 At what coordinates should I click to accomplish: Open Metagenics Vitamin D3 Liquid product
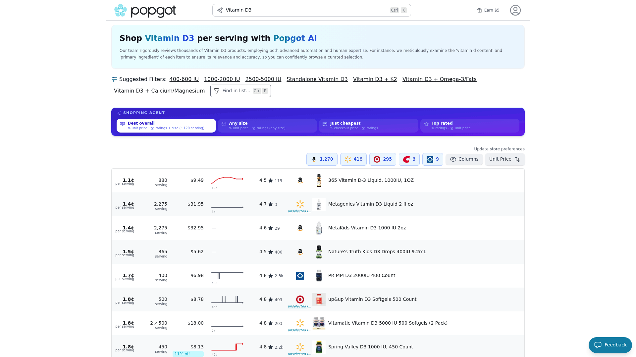370,204
